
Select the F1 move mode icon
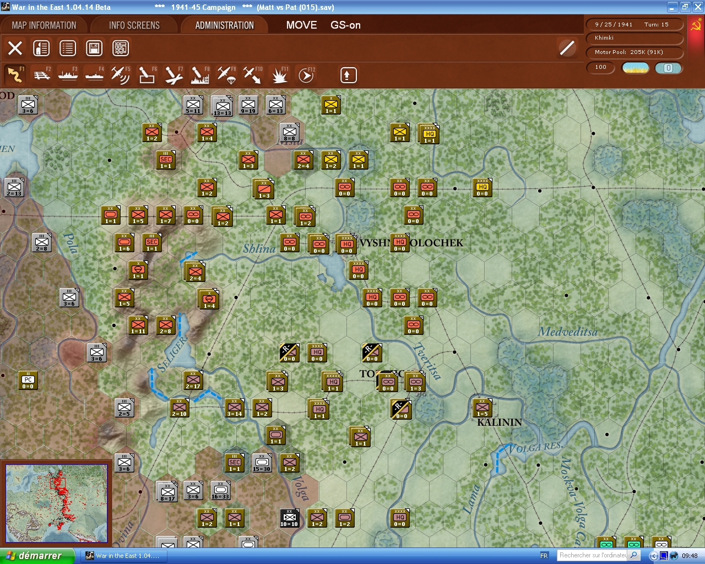15,75
